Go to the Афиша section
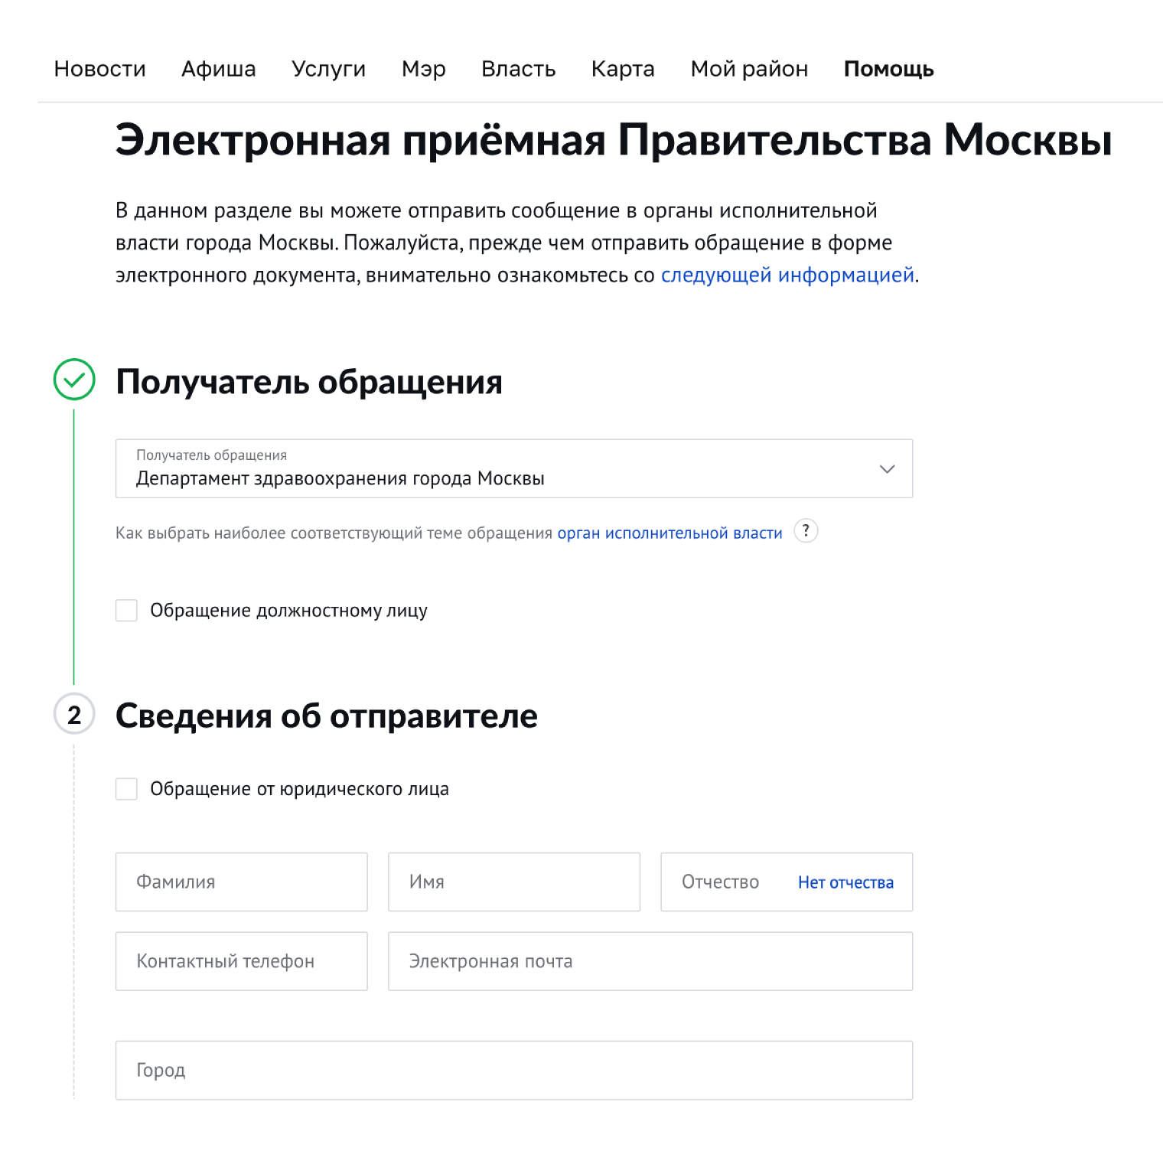Viewport: 1163px width, 1164px height. (218, 69)
